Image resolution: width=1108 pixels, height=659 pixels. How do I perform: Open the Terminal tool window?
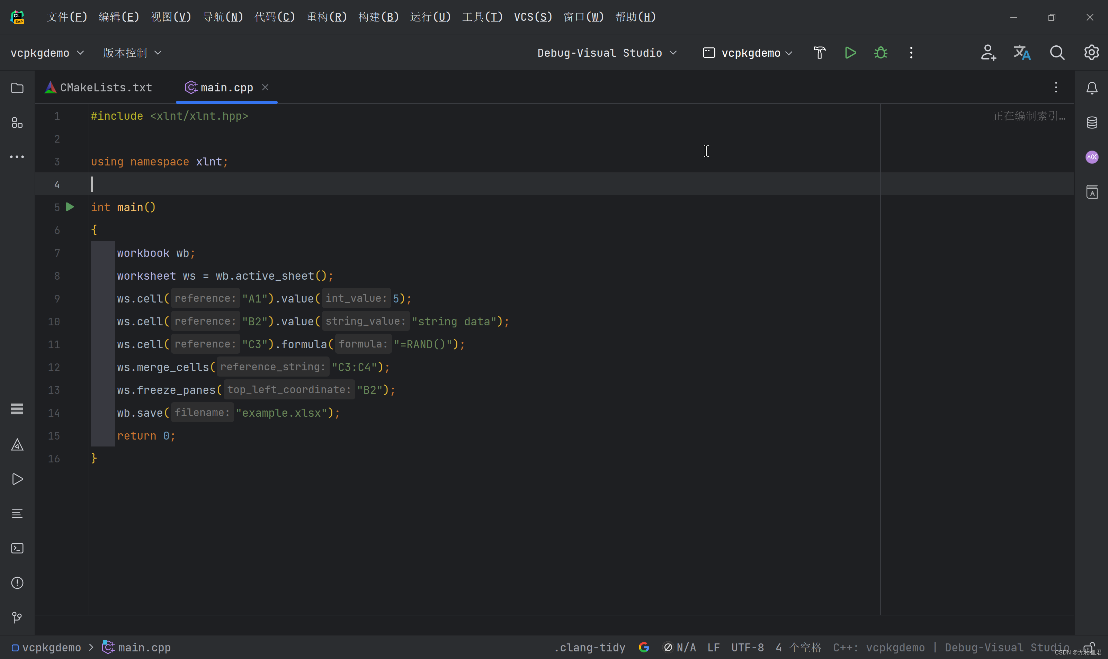17,549
